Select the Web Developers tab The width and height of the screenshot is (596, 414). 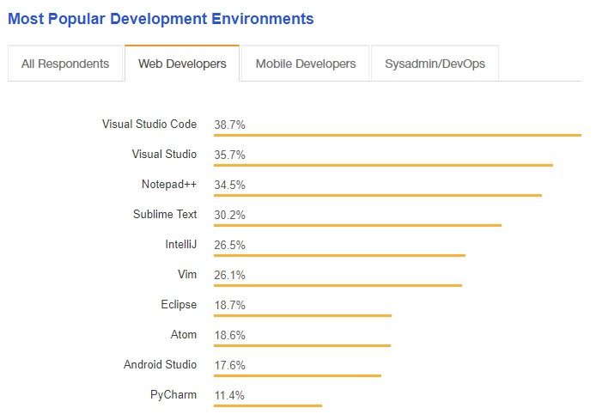click(x=182, y=64)
